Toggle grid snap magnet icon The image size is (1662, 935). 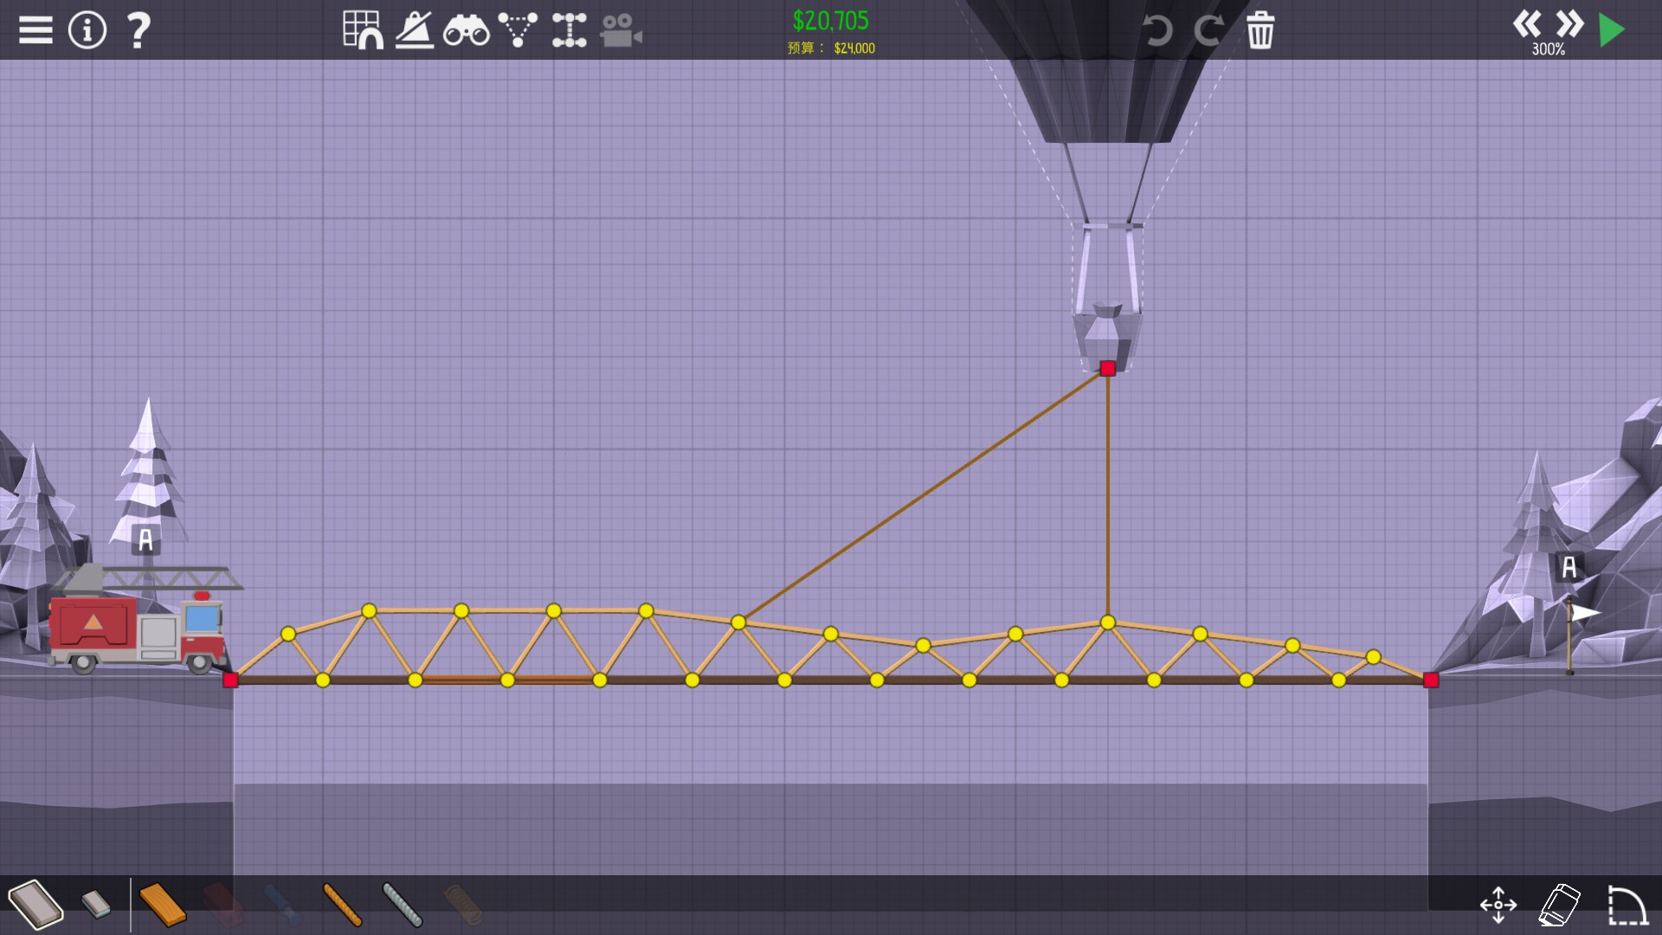tap(363, 30)
